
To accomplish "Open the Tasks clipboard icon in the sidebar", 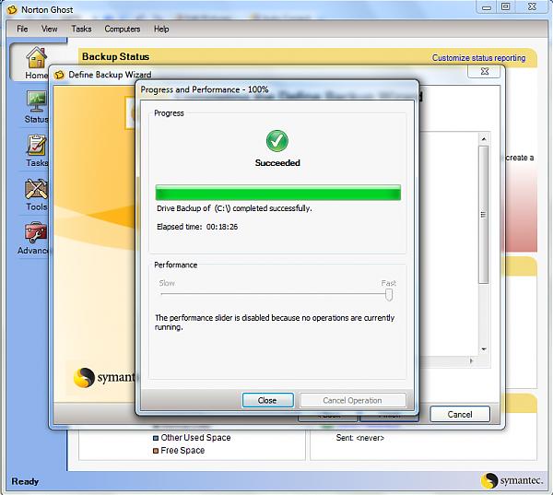I will pyautogui.click(x=36, y=146).
